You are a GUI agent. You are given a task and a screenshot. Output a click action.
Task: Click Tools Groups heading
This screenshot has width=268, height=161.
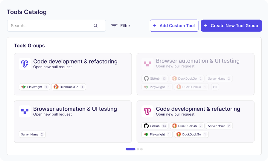coord(29,46)
